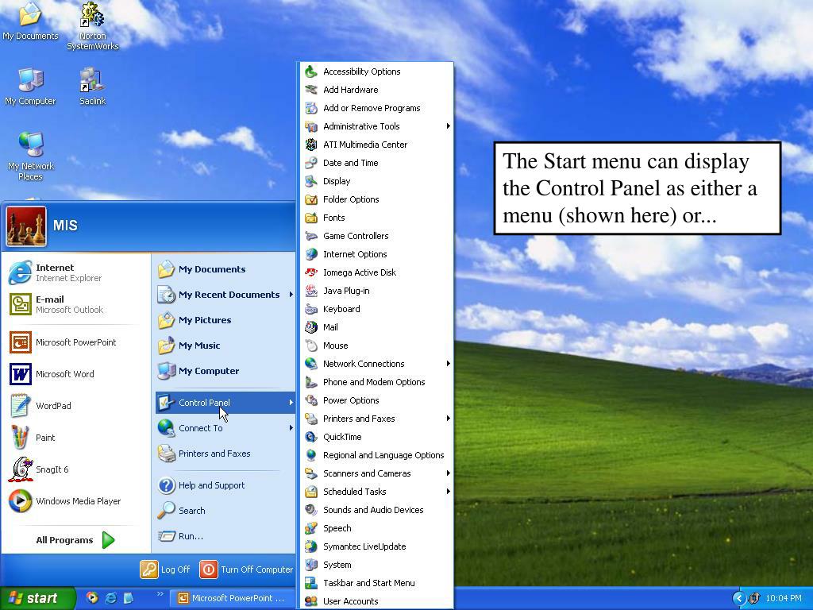Click Turn Off Computer button

pos(246,569)
